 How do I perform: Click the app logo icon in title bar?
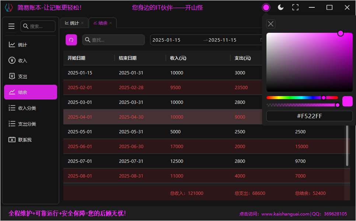click(9, 7)
